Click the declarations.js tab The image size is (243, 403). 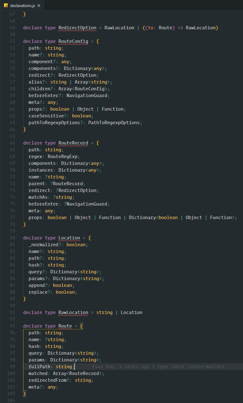pyautogui.click(x=22, y=6)
